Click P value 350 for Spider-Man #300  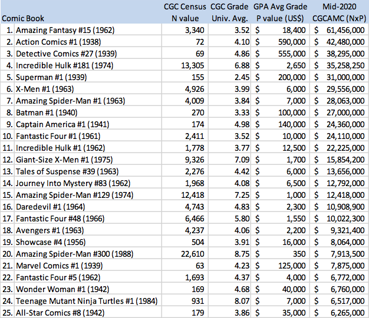tap(299, 254)
